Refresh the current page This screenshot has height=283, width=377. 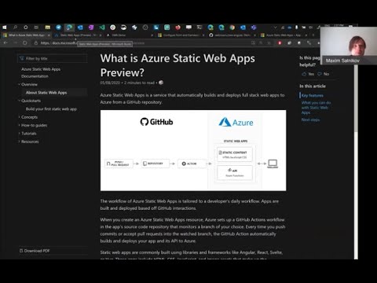(x=25, y=42)
